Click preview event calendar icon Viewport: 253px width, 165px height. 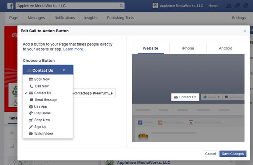(x=191, y=123)
